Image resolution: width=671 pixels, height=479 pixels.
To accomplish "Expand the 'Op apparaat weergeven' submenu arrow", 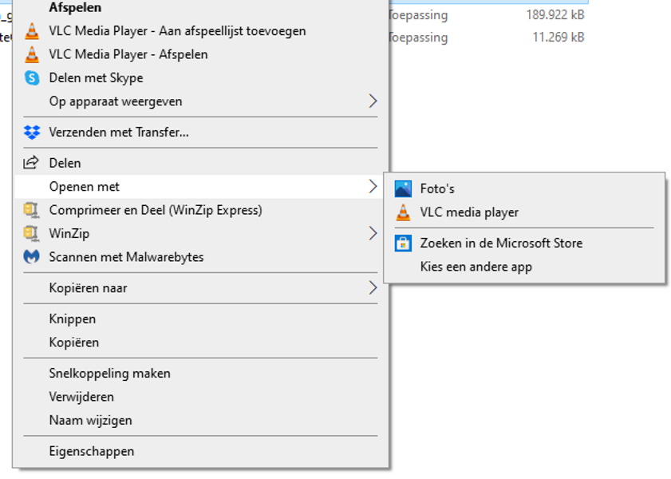I will coord(373,101).
